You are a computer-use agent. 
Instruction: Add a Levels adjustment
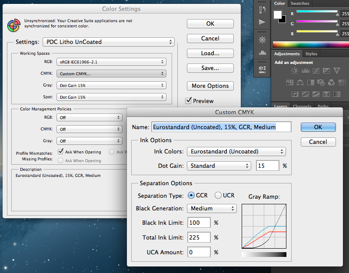pos(306,71)
